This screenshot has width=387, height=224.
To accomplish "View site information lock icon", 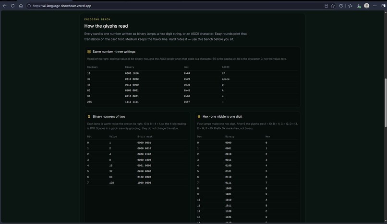I will point(29,6).
